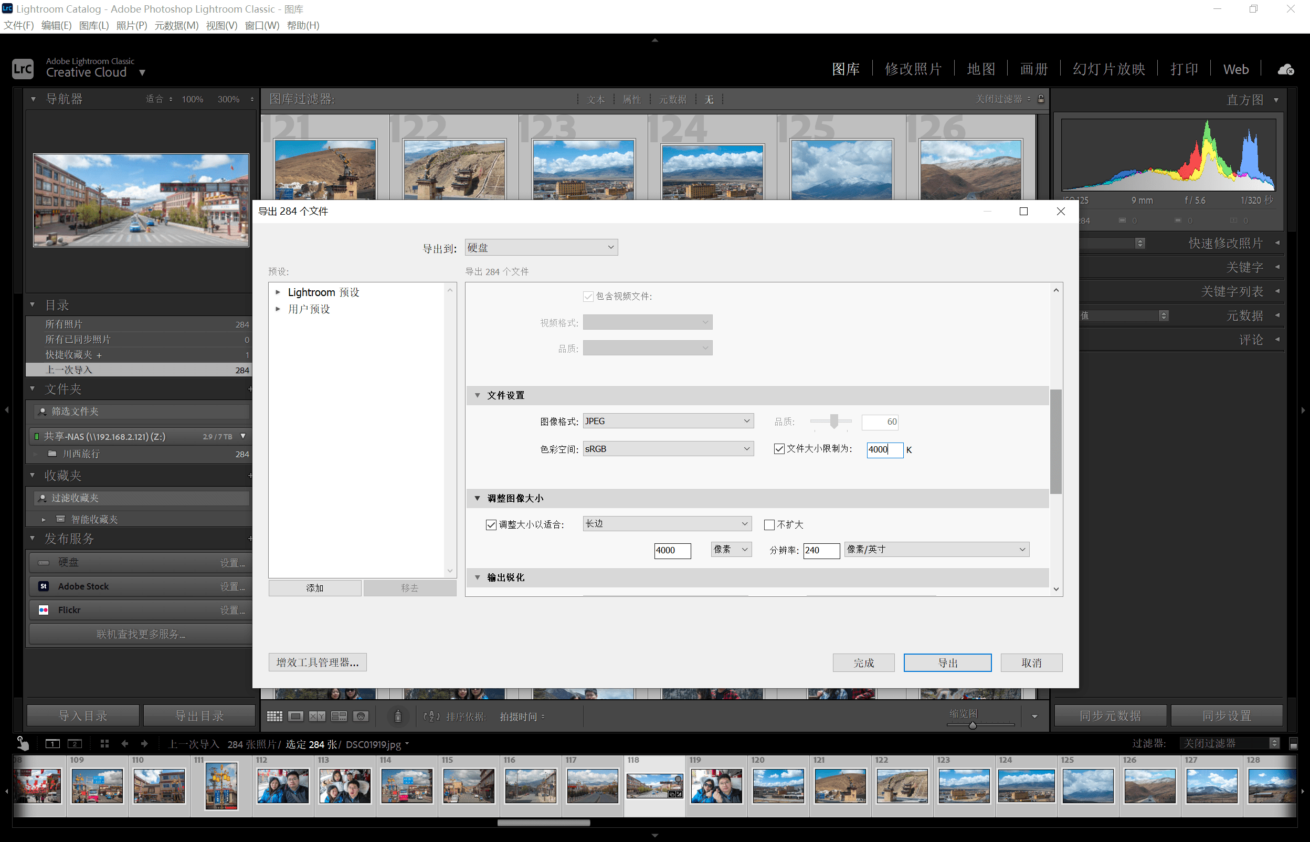1310x842 pixels.
Task: Open survey view icon
Action: point(339,716)
